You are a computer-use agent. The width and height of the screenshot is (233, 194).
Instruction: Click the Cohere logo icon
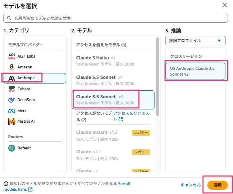(x=12, y=89)
